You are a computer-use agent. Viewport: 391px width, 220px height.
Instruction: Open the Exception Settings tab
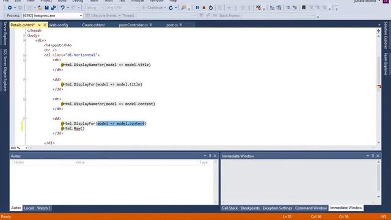[x=277, y=208]
